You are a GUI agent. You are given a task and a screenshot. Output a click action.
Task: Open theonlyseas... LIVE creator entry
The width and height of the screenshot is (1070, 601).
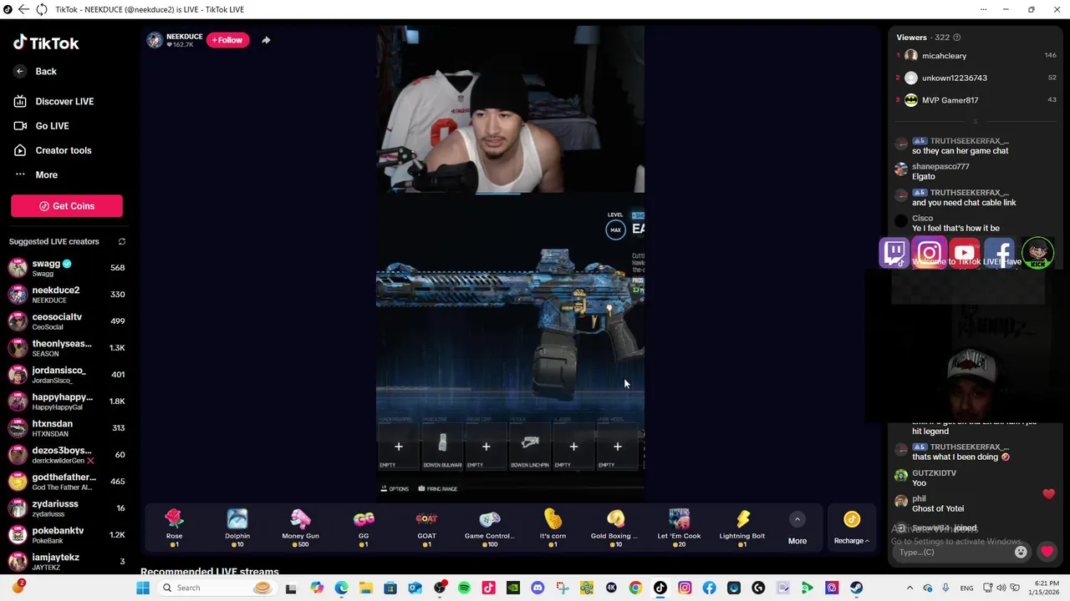pyautogui.click(x=67, y=348)
